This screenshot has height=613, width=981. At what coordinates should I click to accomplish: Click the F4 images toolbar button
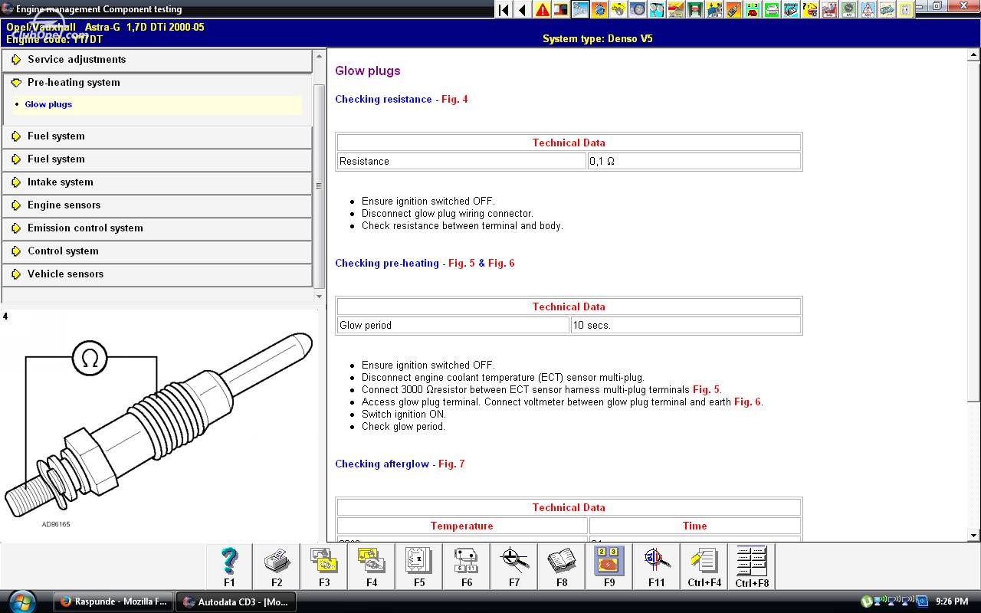[x=372, y=567]
